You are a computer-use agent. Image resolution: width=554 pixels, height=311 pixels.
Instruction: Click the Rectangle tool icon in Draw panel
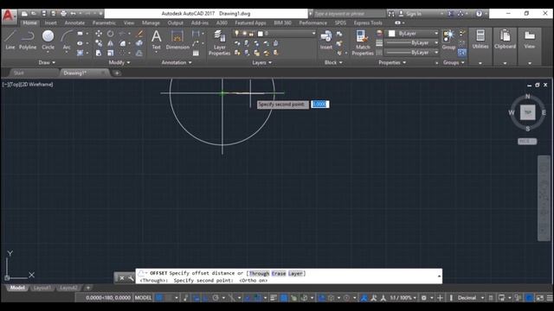click(81, 34)
